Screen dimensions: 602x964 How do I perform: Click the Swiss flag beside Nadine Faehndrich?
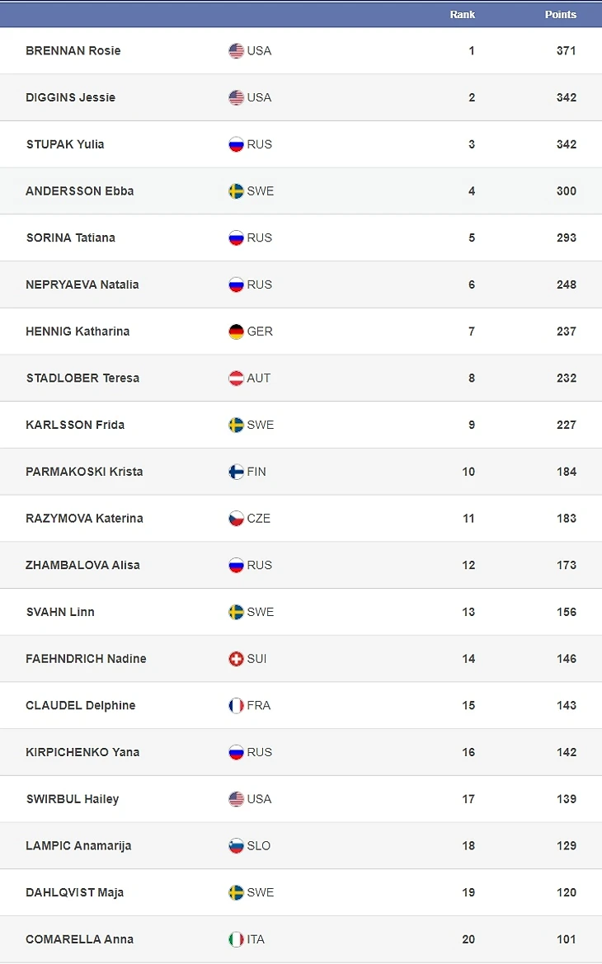[x=236, y=659]
